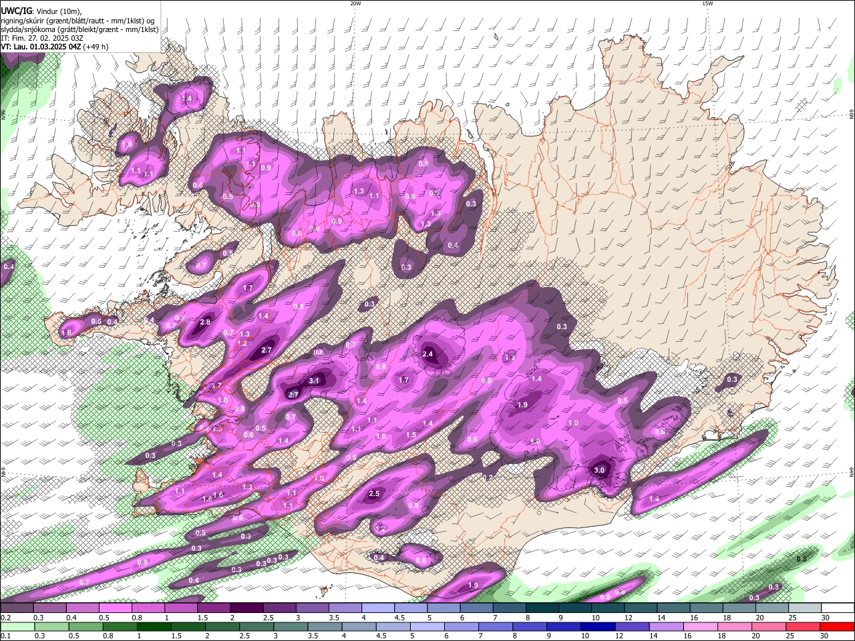Click the 20W longitude label

tap(355, 3)
